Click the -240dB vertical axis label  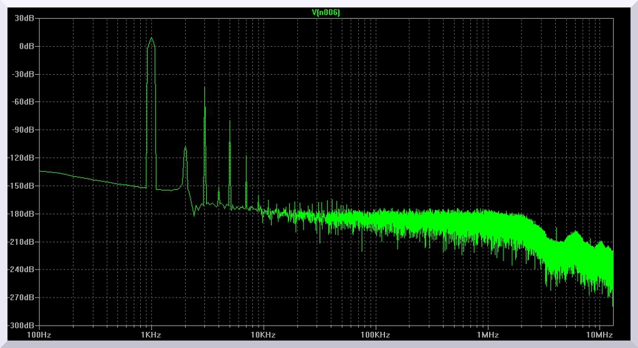point(21,270)
